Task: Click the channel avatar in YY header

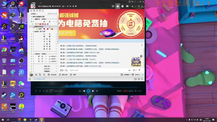Action: click(33, 5)
